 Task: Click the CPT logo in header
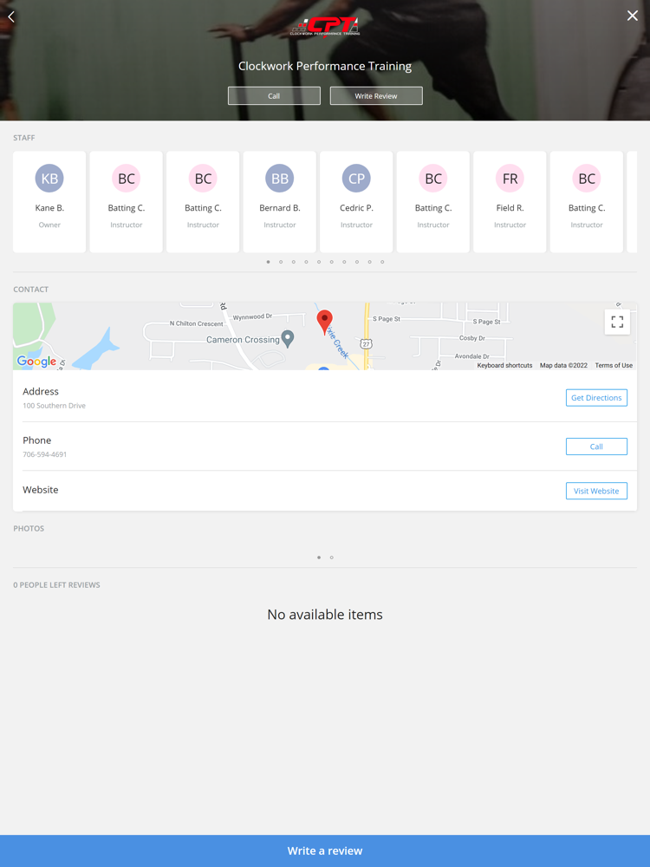click(325, 27)
